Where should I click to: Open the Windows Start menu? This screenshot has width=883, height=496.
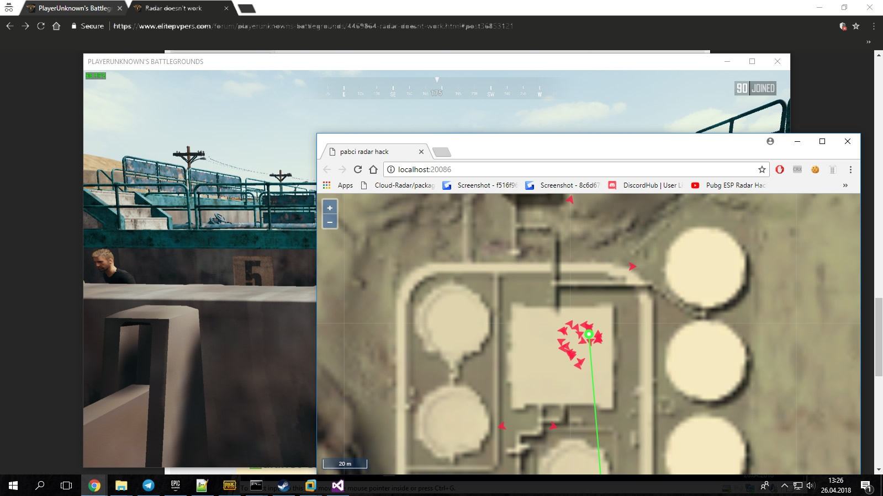point(13,486)
